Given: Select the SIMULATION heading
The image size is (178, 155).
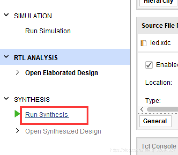Looking at the screenshot, I should point(33,16).
